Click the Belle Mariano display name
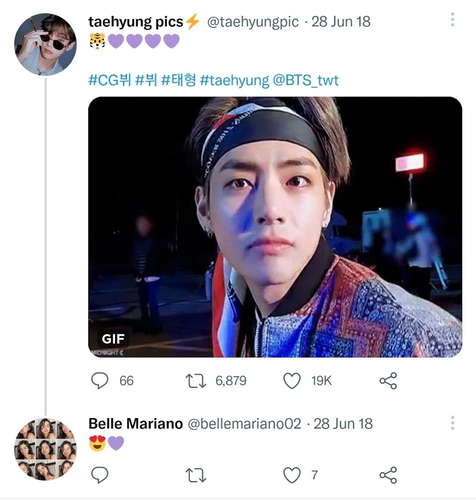Viewport: 476px width, 500px height. (135, 424)
